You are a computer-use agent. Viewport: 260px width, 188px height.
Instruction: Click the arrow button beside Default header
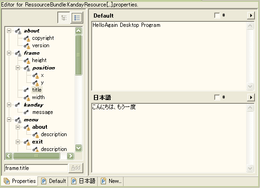coord(251,16)
